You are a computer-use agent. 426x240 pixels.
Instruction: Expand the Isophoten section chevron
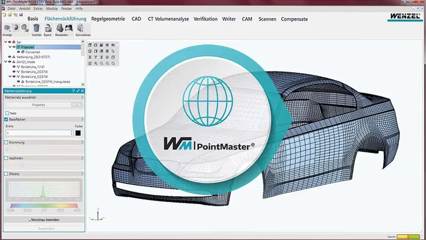(82, 158)
